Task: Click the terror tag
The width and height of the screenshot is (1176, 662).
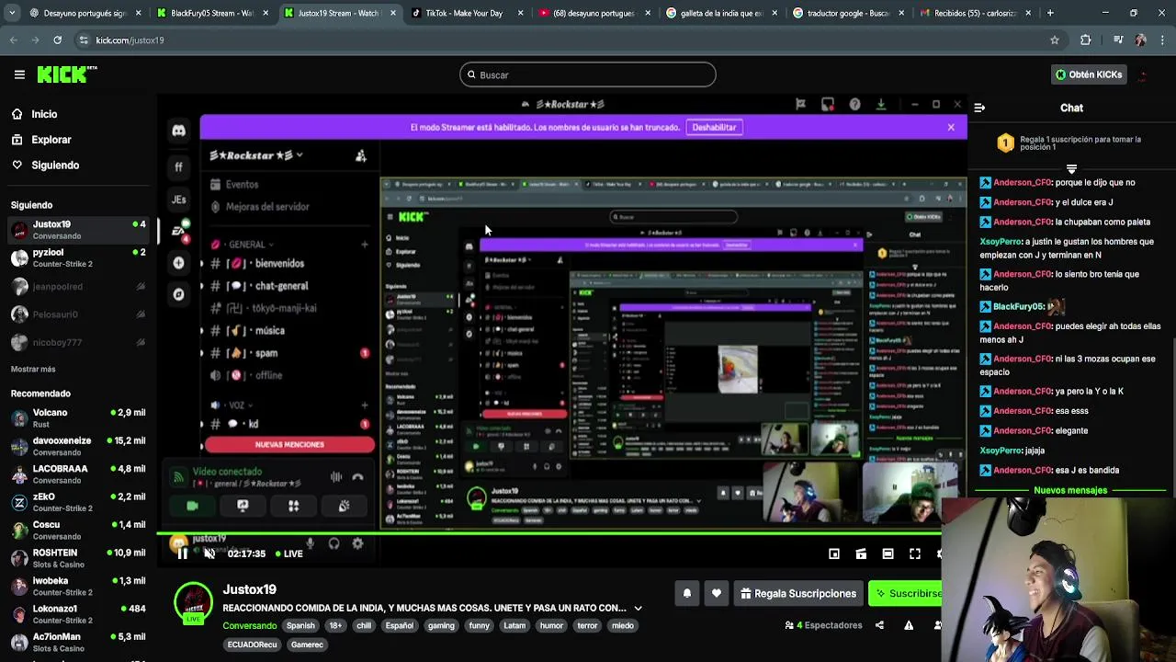Action: click(x=587, y=626)
